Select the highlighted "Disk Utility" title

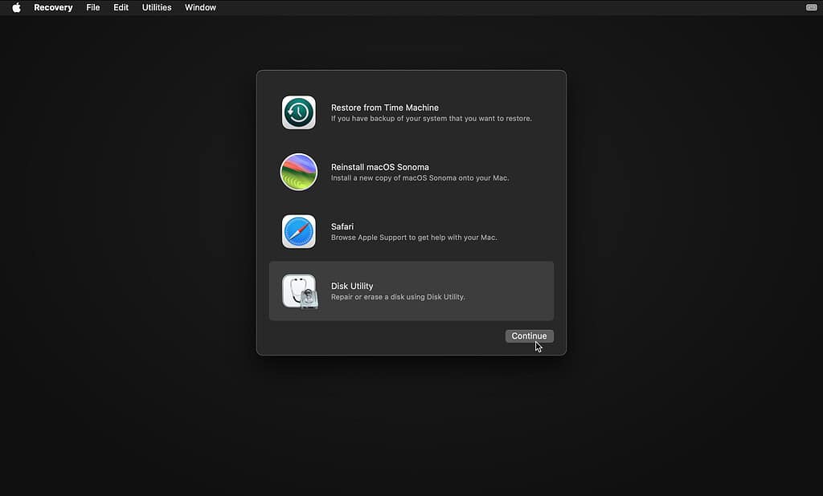[352, 286]
